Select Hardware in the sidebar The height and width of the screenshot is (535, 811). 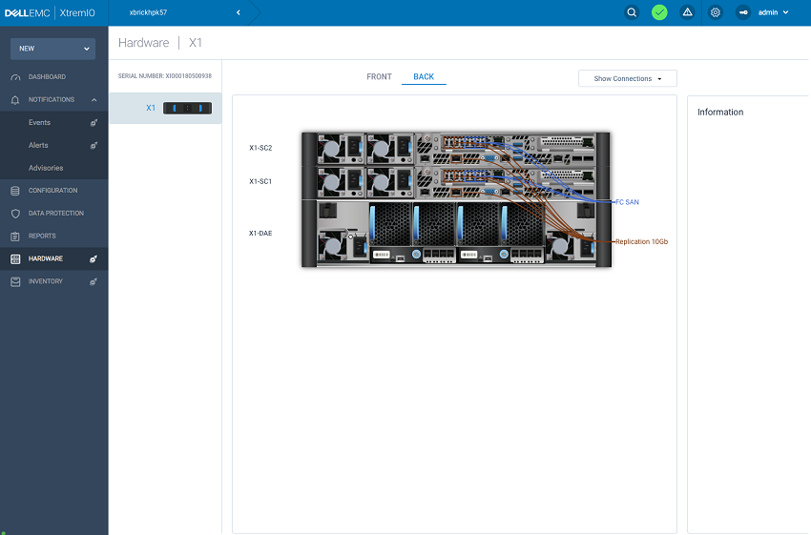[46, 259]
